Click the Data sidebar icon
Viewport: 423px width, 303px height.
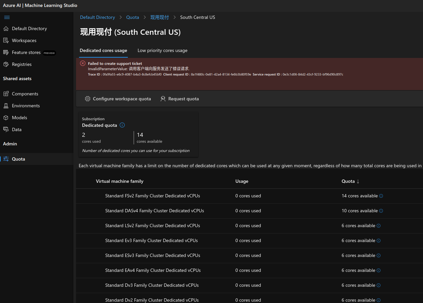coord(6,129)
